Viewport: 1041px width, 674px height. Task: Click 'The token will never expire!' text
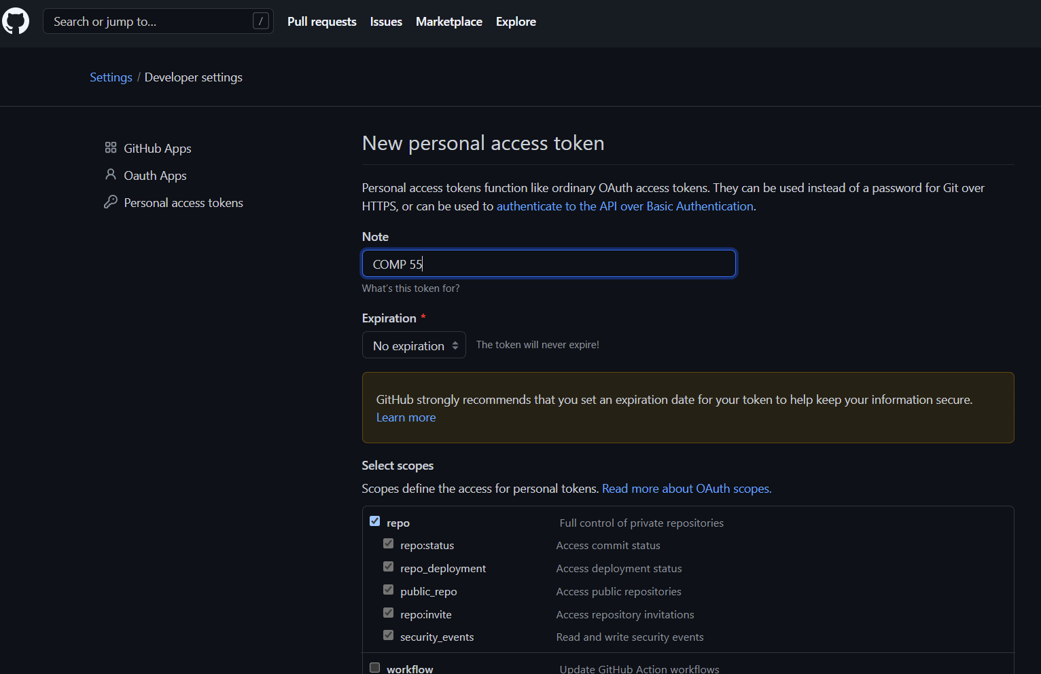(537, 345)
